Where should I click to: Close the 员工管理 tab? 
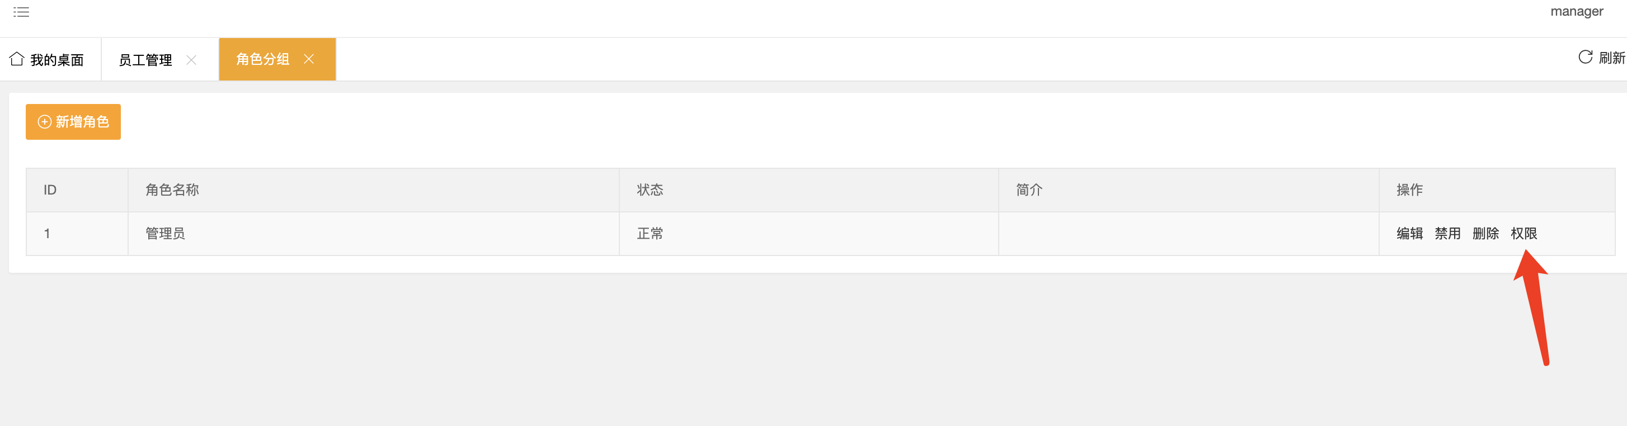[x=191, y=60]
